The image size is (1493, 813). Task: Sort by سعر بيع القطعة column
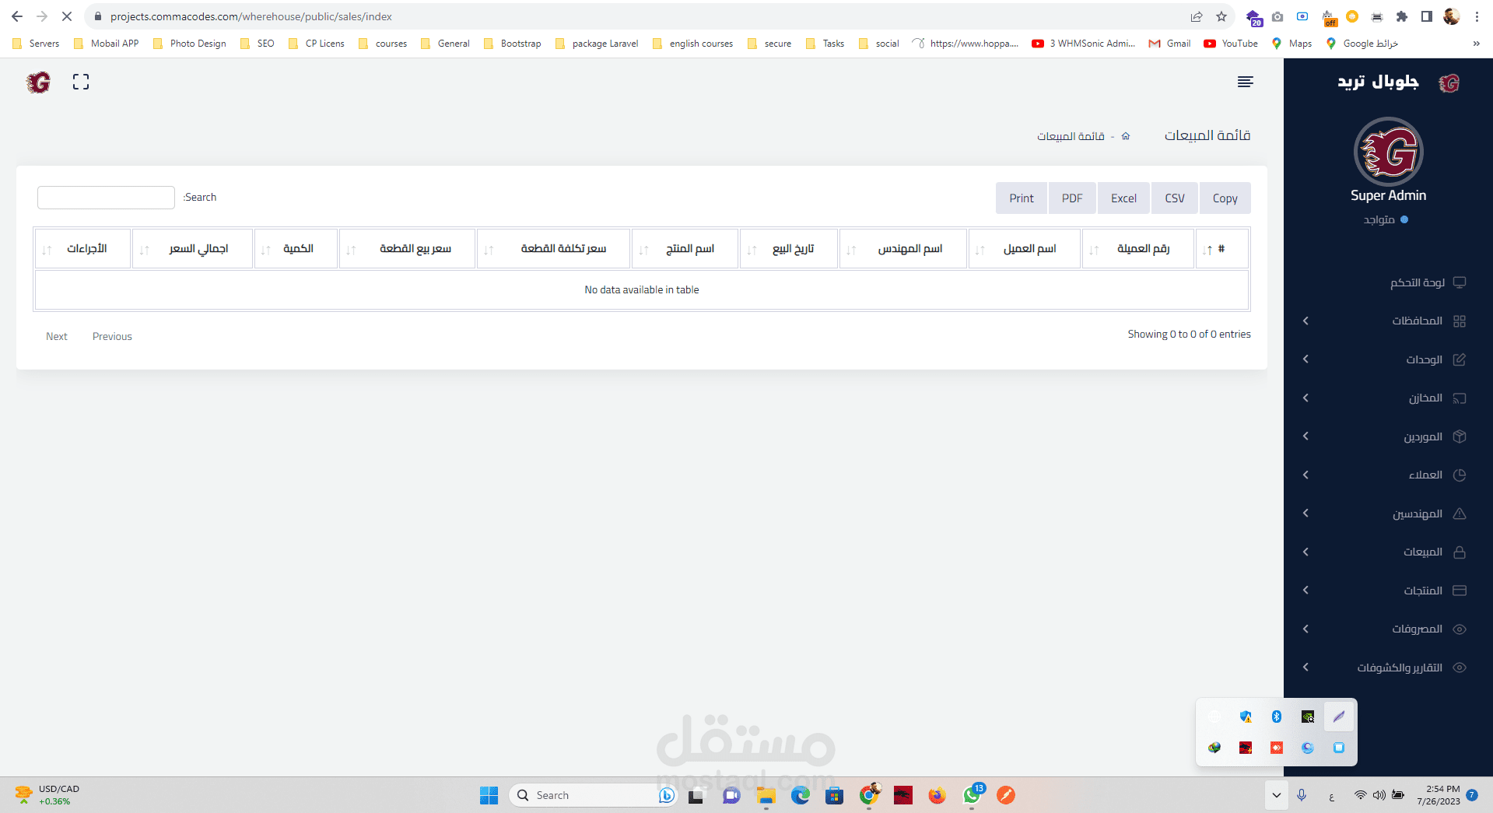407,249
